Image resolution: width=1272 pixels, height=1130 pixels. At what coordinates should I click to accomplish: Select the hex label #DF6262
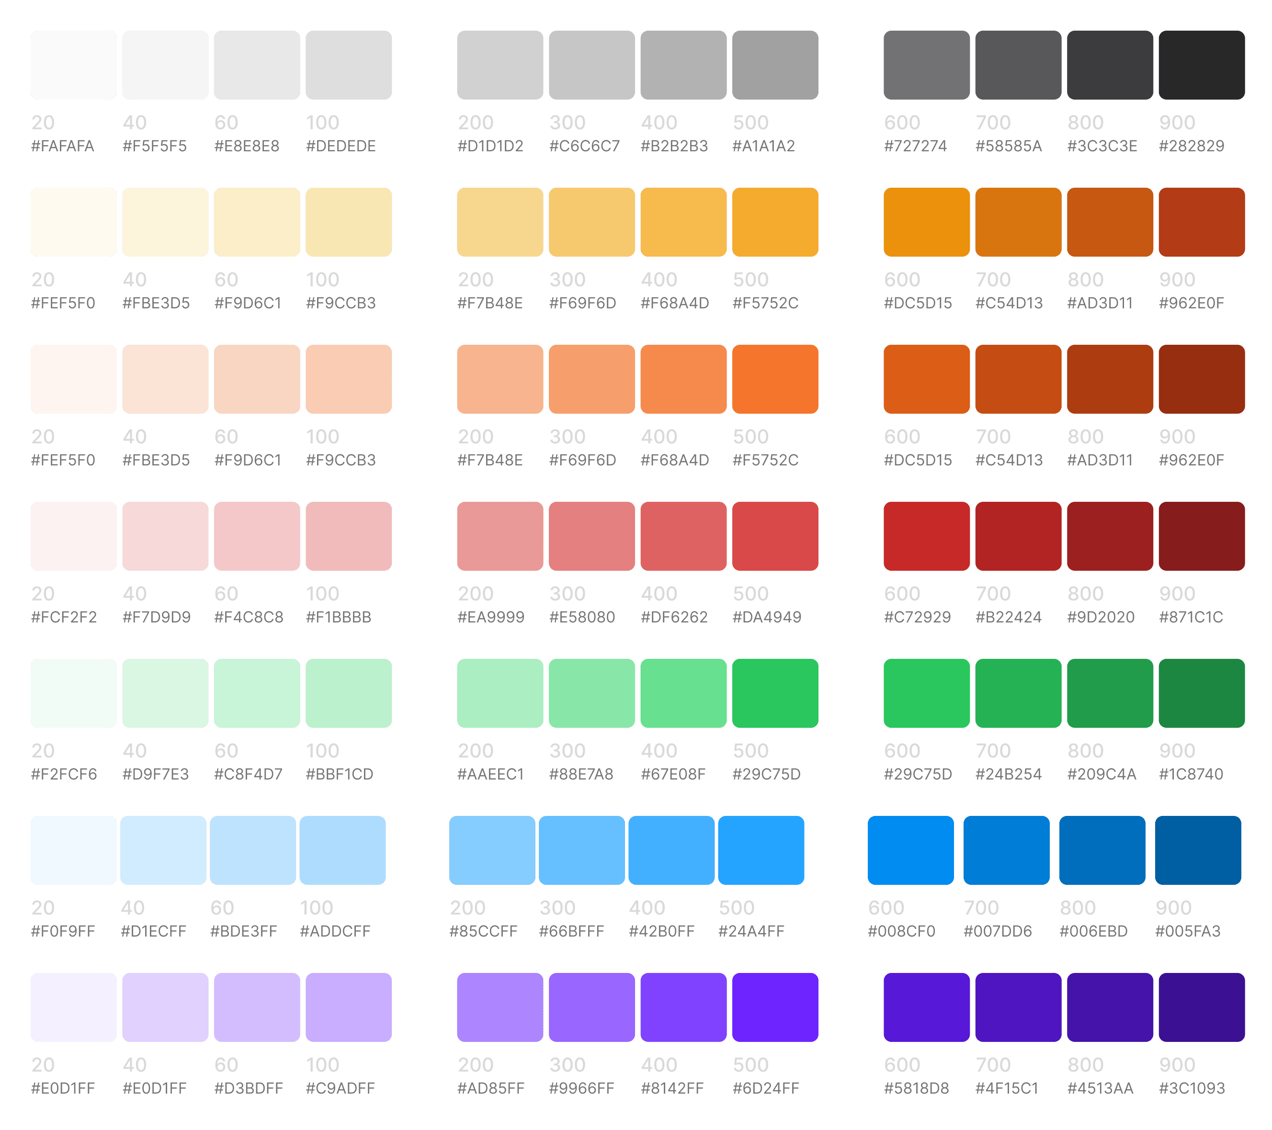coord(675,617)
